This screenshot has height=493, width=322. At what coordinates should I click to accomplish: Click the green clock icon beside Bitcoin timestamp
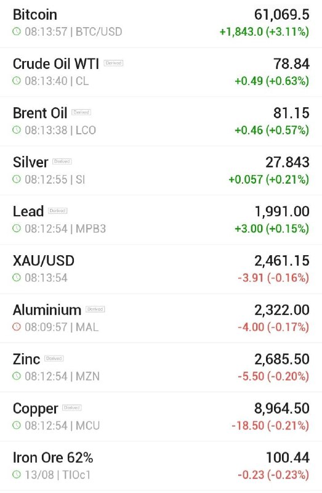pos(17,31)
